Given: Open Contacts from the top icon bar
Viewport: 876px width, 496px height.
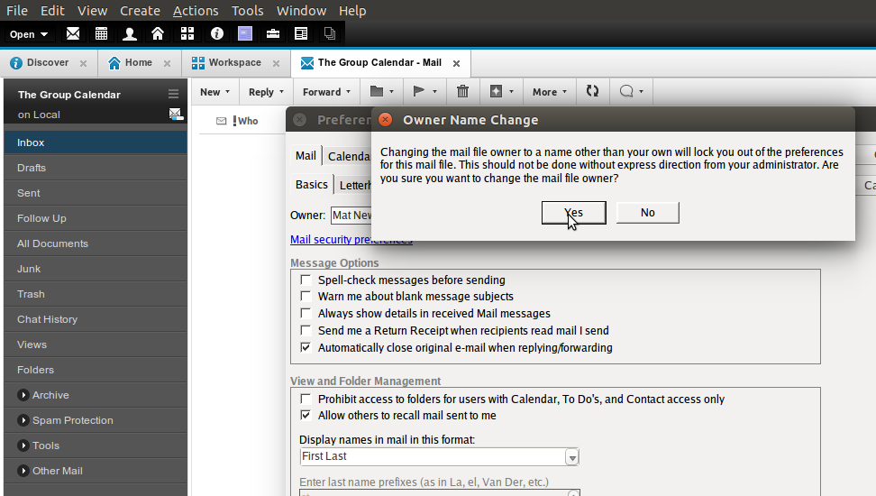Looking at the screenshot, I should point(129,33).
